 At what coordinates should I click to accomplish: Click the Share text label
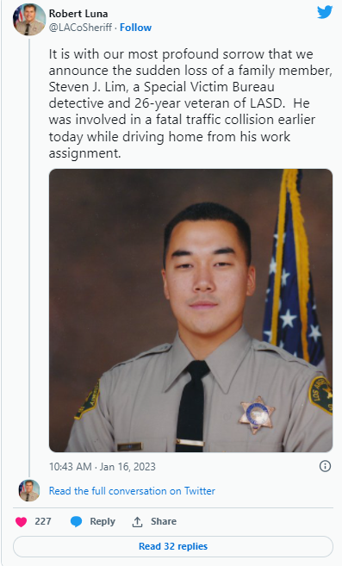click(164, 521)
